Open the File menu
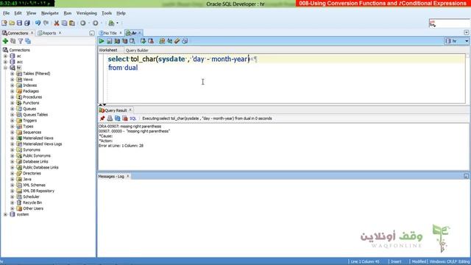The image size is (471, 265). (x=6, y=13)
